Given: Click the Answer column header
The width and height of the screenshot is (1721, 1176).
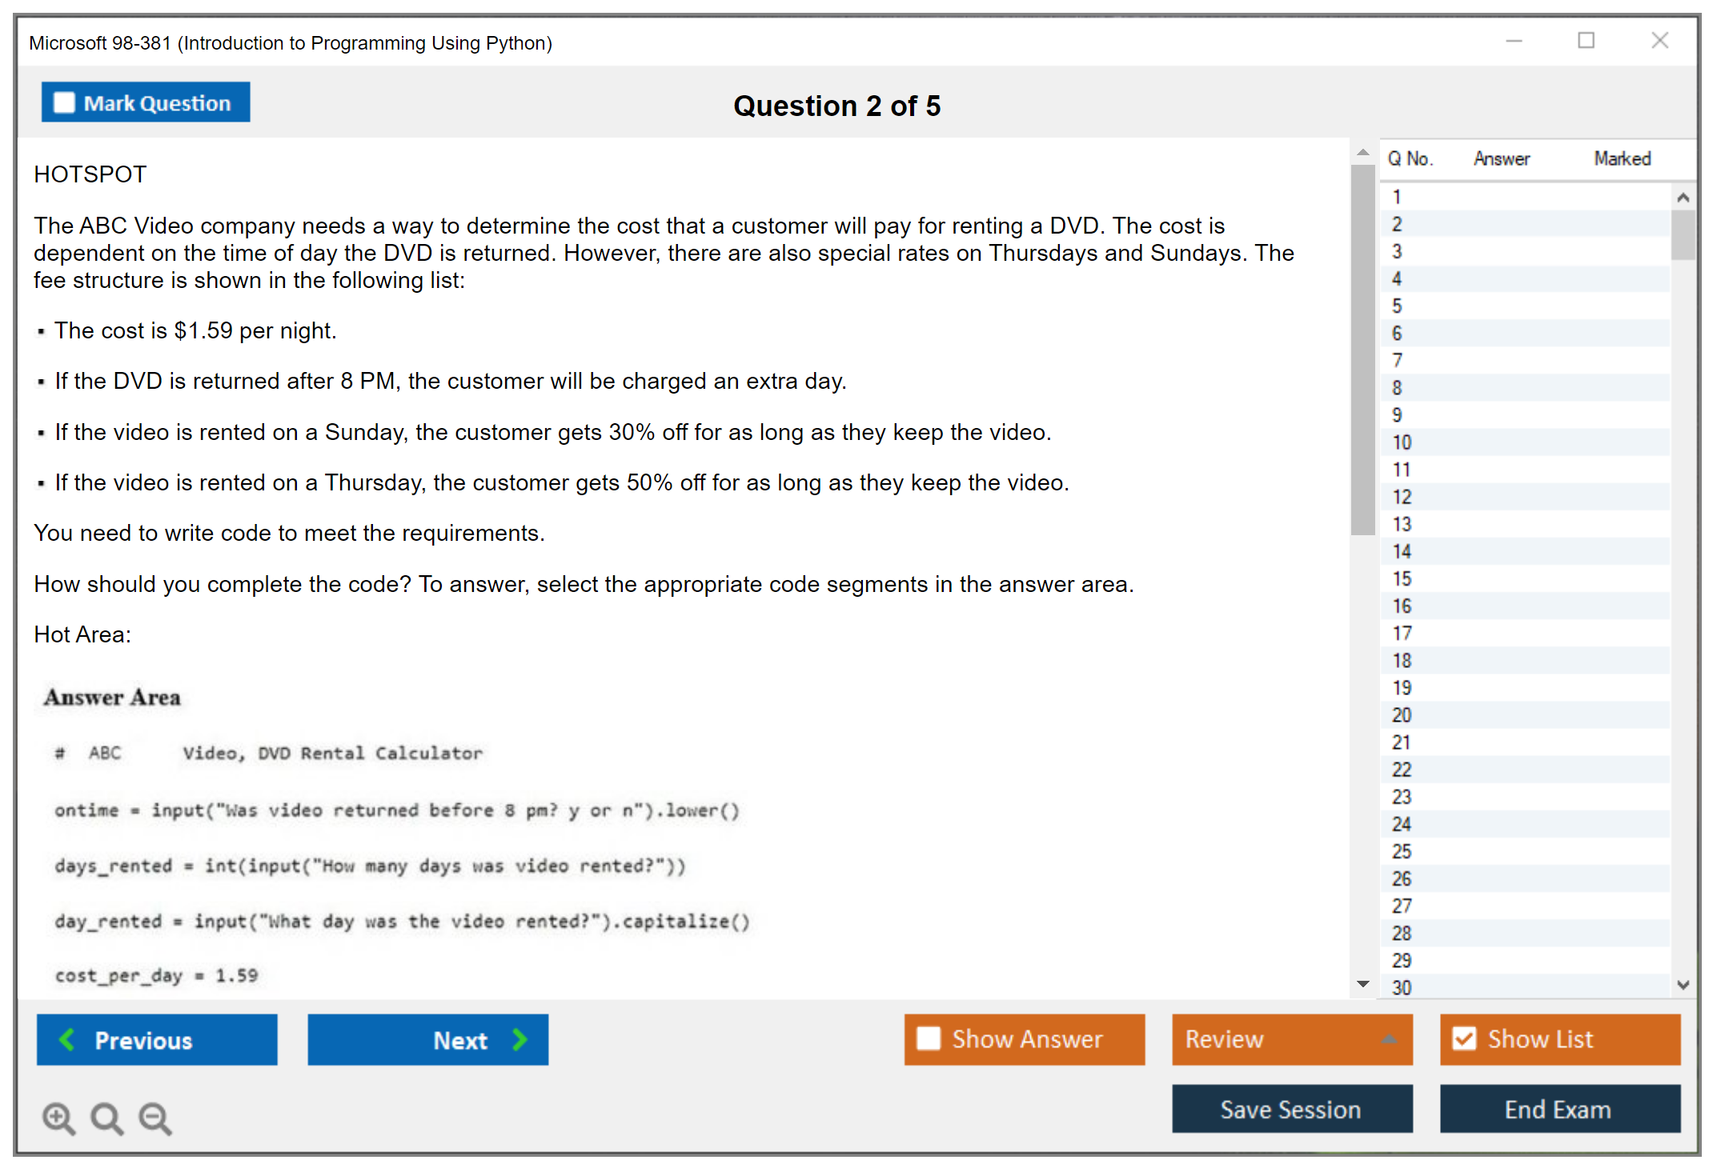Looking at the screenshot, I should [1501, 158].
